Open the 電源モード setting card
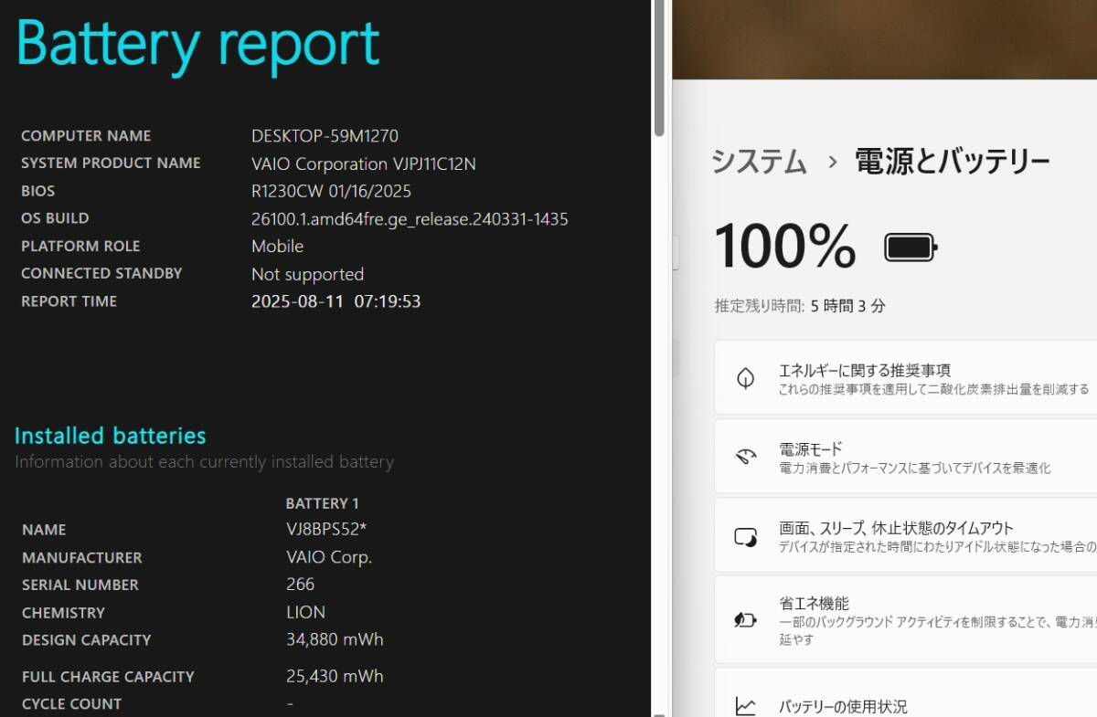 coord(906,457)
